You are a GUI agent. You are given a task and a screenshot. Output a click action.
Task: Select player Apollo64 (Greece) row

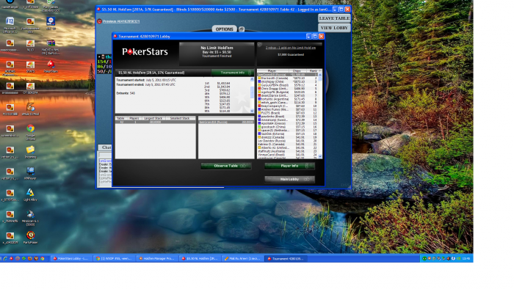pos(288,123)
